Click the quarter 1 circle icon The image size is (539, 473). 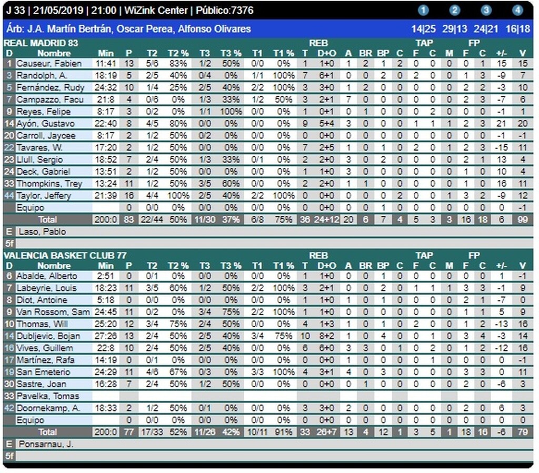pos(423,11)
